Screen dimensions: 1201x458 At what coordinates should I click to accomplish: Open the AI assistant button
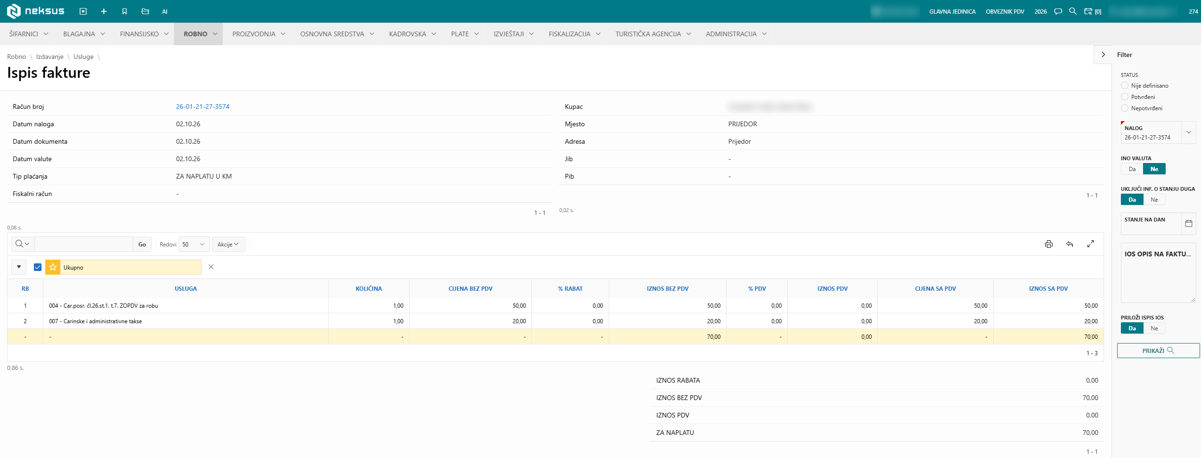165,11
